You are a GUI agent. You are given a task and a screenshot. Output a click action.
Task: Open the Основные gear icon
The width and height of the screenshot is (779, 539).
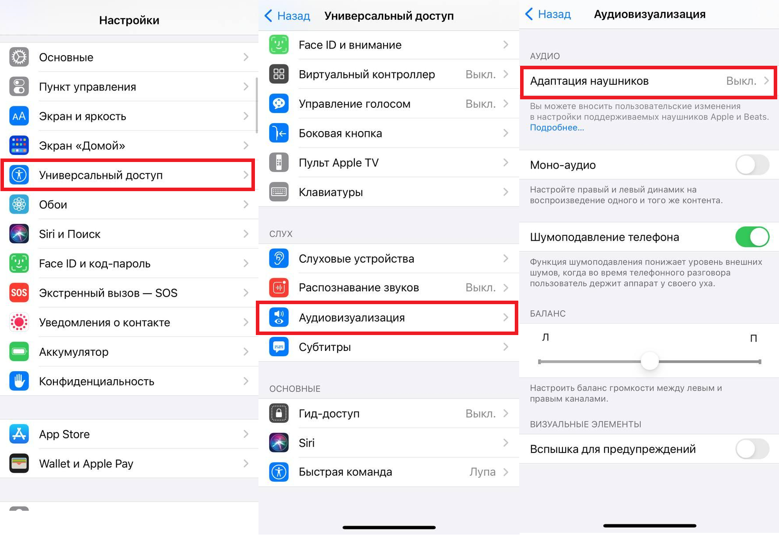(19, 57)
